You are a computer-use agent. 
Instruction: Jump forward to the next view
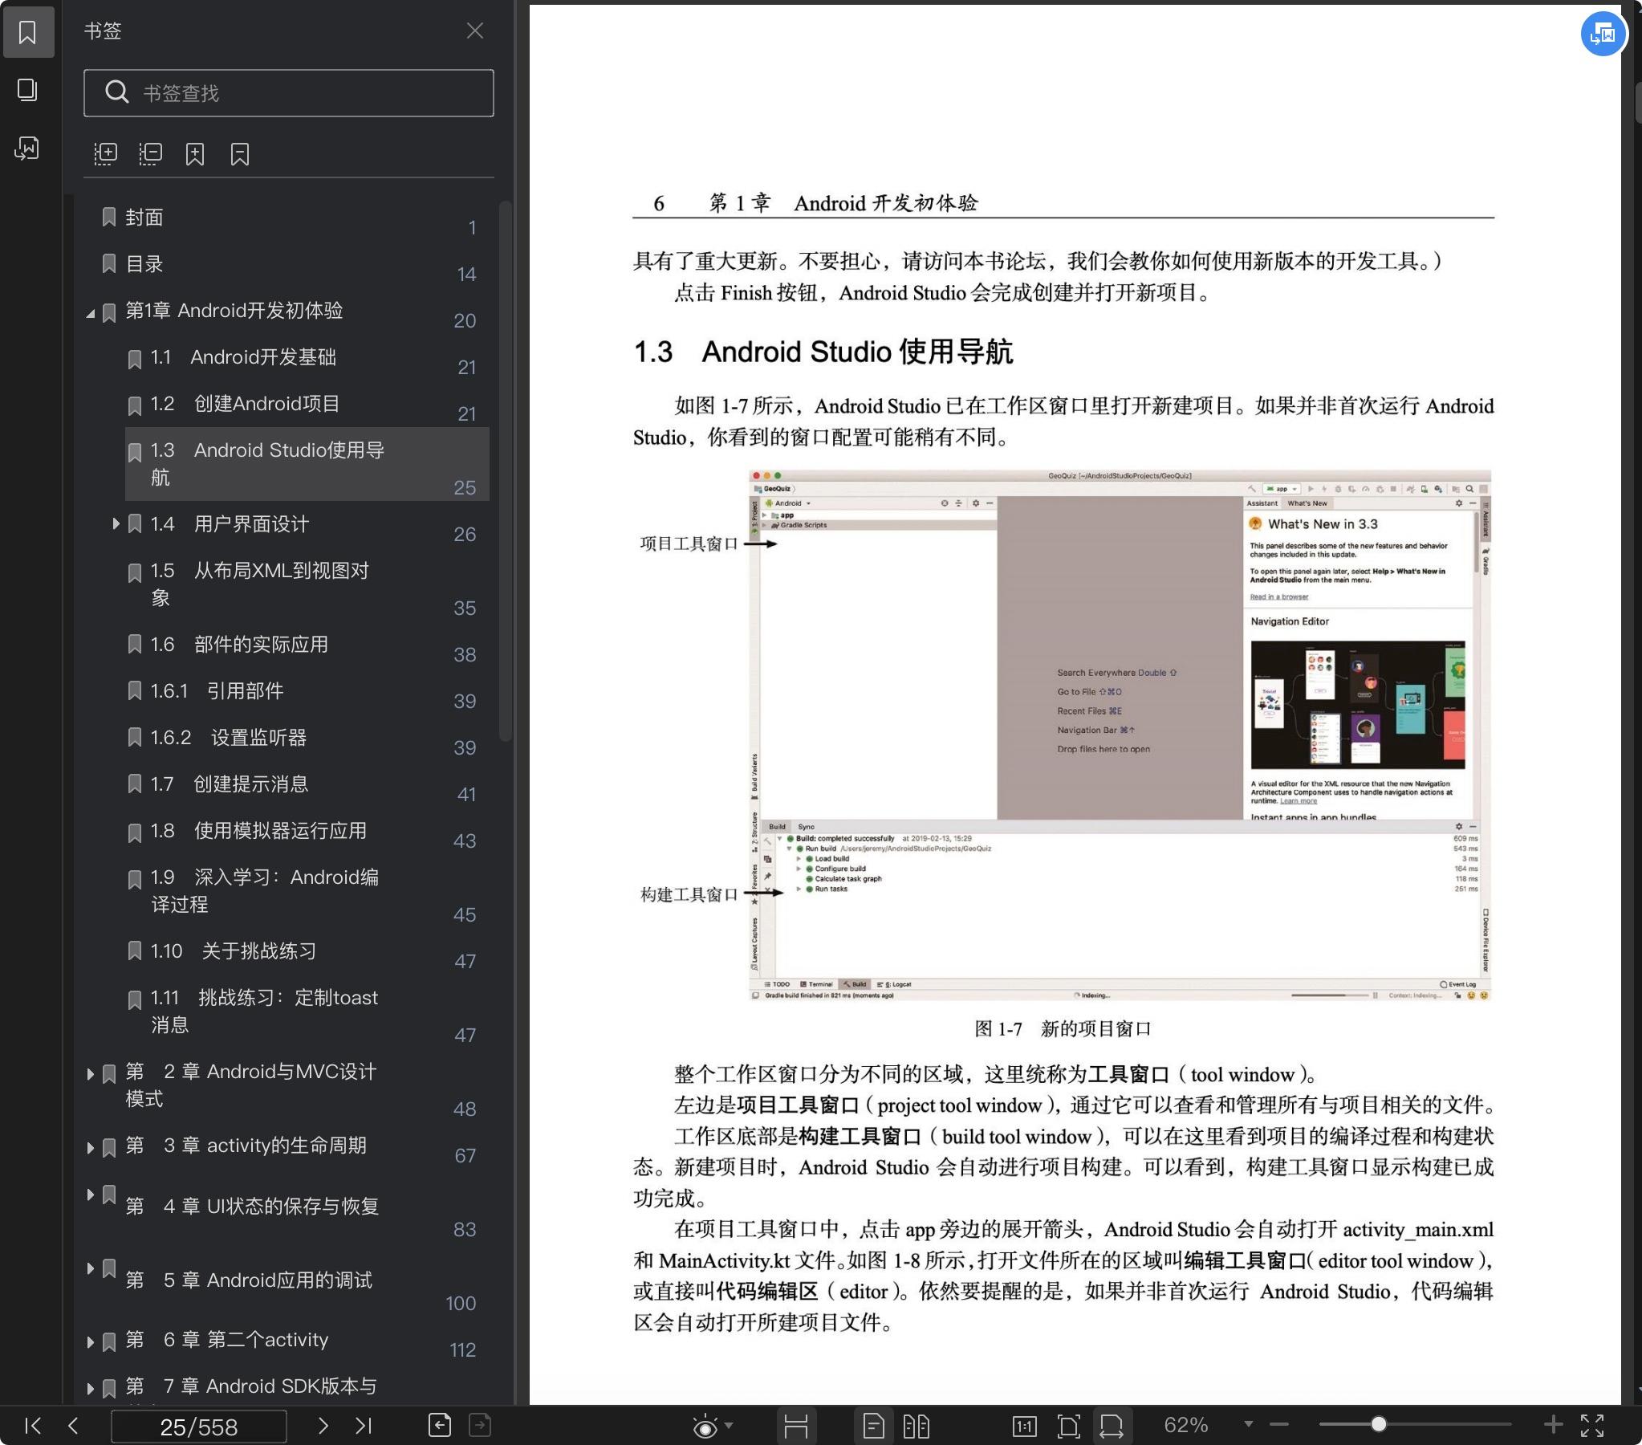[480, 1425]
